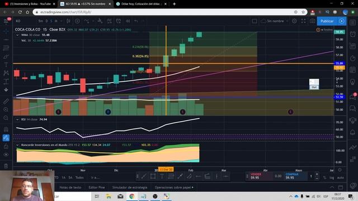Select the 5m timeframe
The image size is (358, 201).
click(41, 21)
